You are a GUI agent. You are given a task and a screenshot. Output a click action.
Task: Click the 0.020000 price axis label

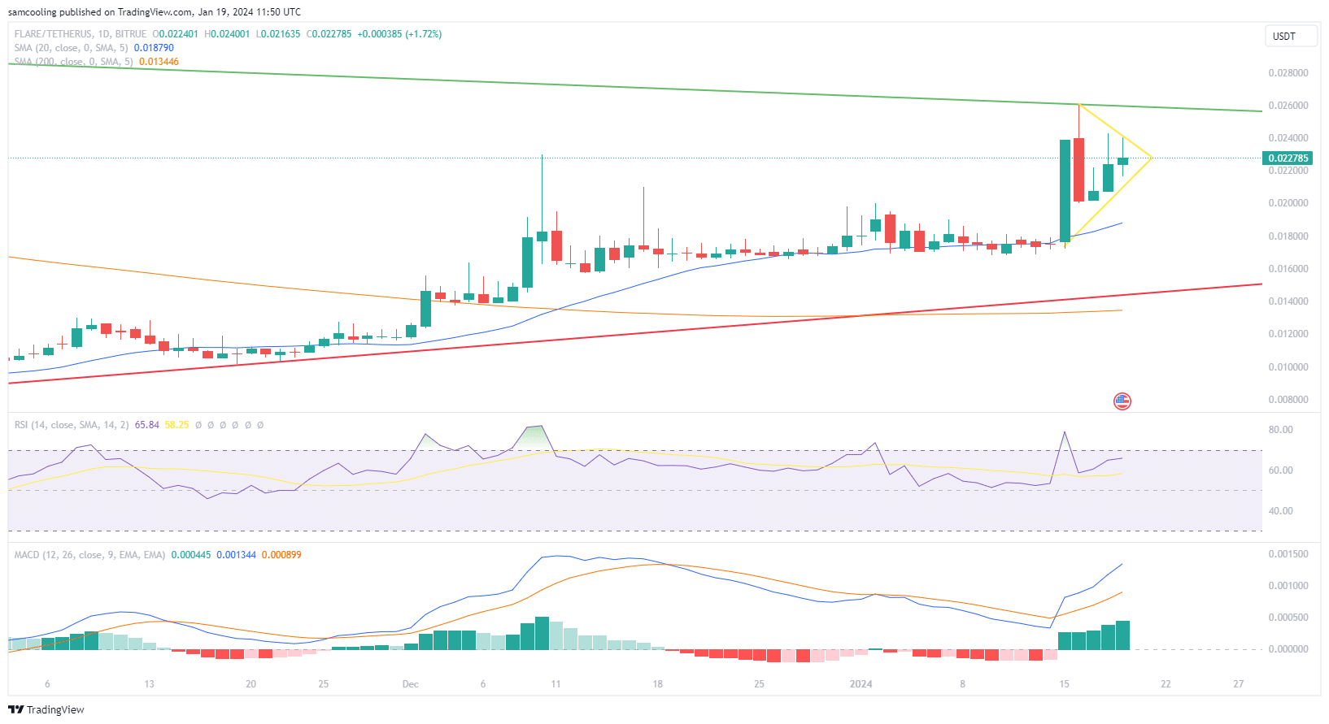[1288, 203]
